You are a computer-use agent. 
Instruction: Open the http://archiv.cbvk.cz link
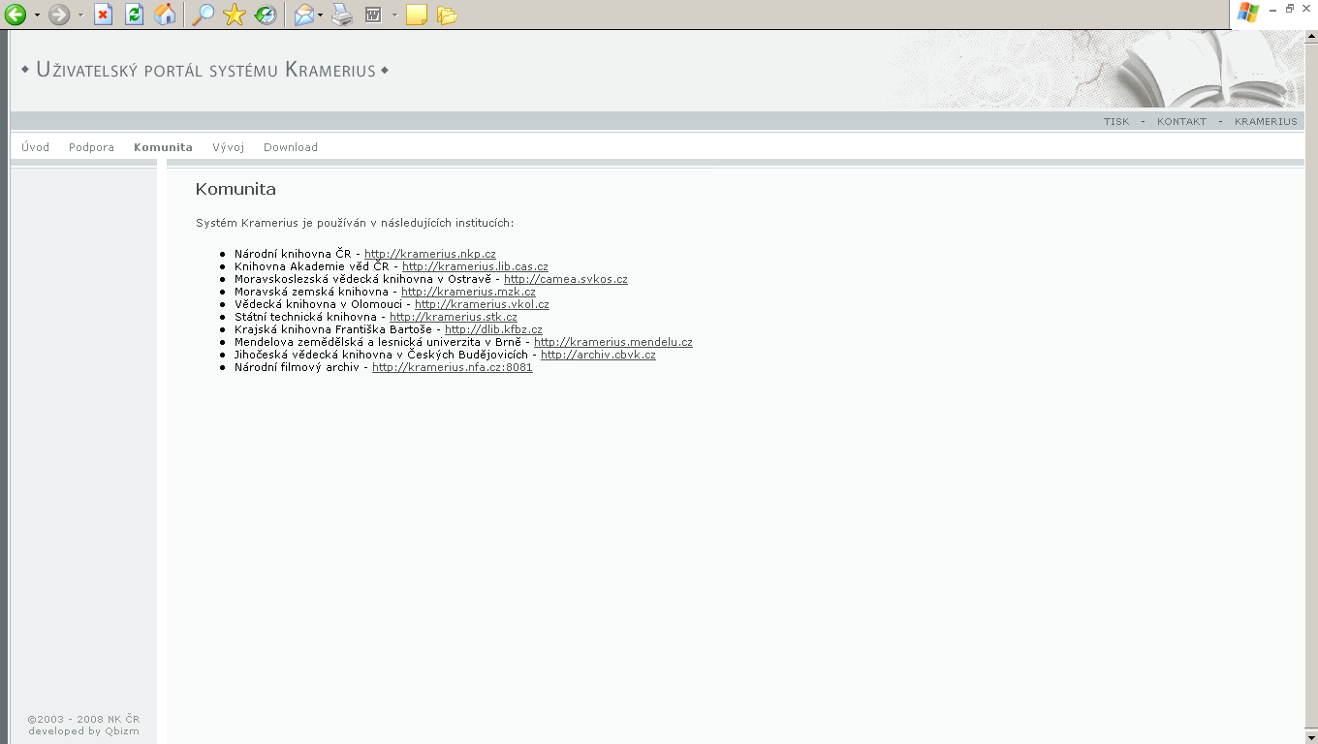coord(598,355)
